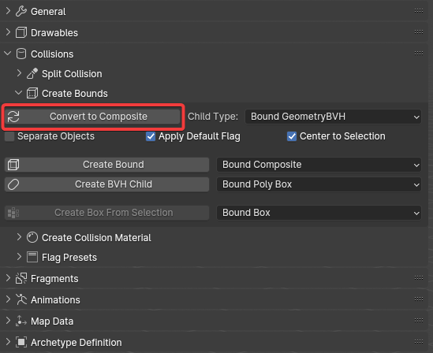
Task: Open the Child Type Bound GeometryBVH dropdown
Action: click(x=333, y=117)
